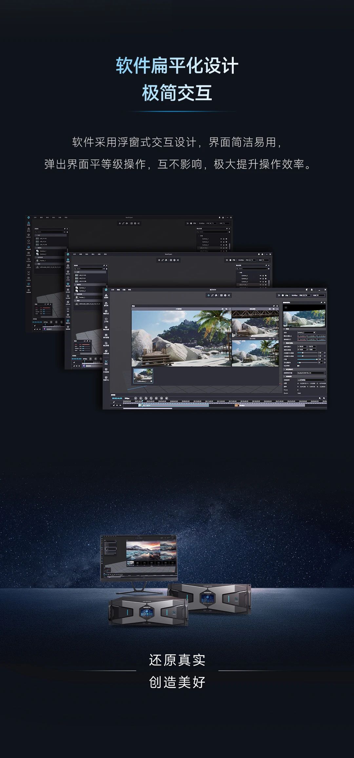The height and width of the screenshot is (758, 354).
Task: Close the 摄像机属性 panel in front window
Action: (x=324, y=303)
